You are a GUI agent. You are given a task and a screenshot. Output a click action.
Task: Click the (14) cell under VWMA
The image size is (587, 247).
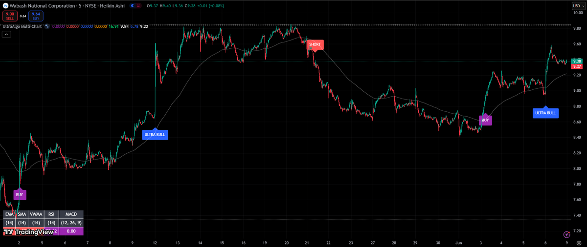[x=36, y=222]
